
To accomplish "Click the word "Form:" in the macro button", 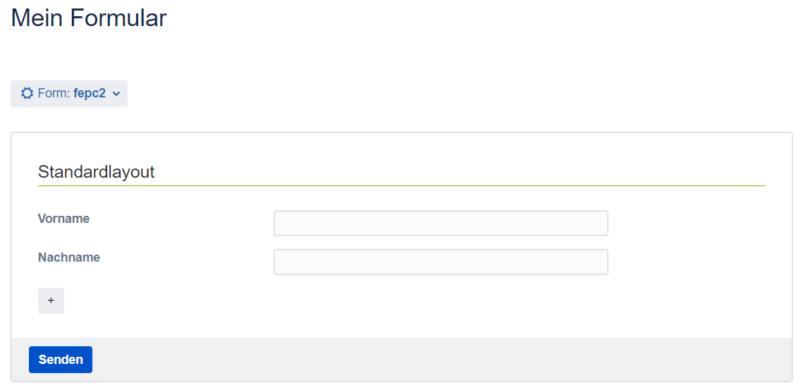I will click(x=54, y=93).
